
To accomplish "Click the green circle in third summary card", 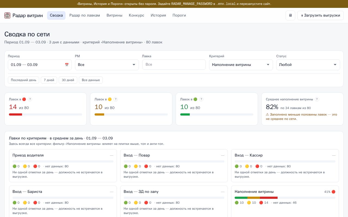I will pos(195,99).
